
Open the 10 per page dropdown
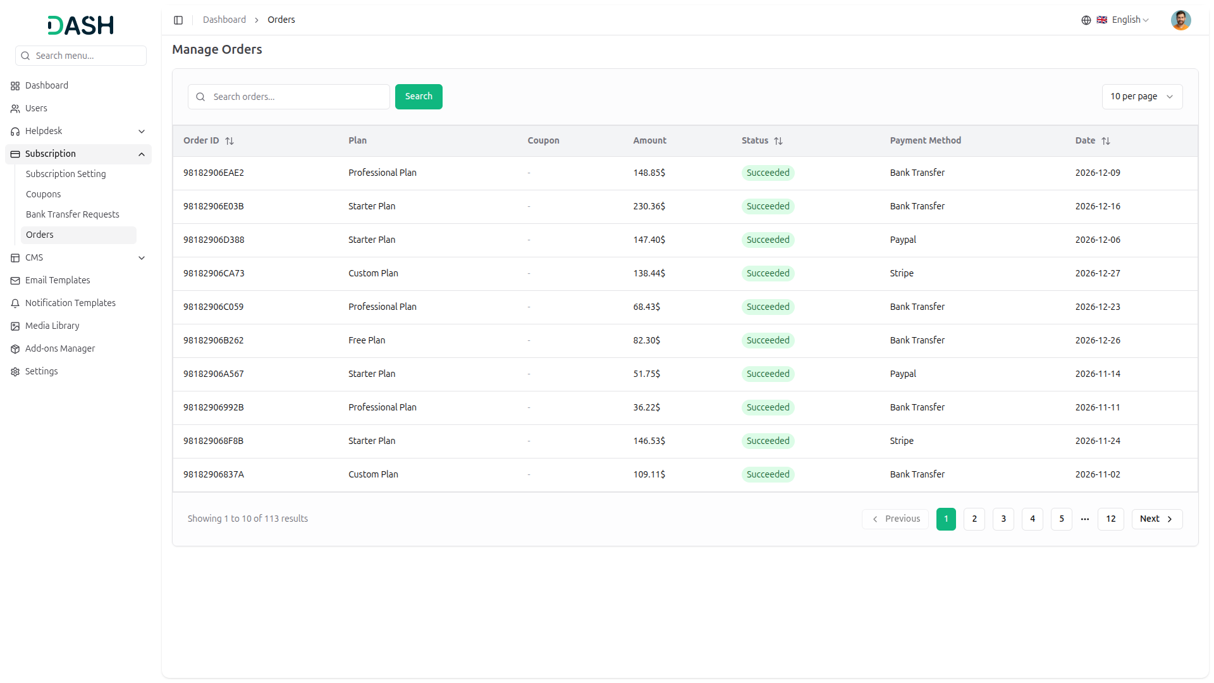[1141, 97]
